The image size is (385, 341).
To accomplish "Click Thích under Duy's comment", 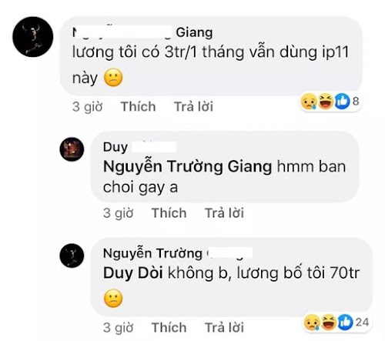I will [169, 213].
